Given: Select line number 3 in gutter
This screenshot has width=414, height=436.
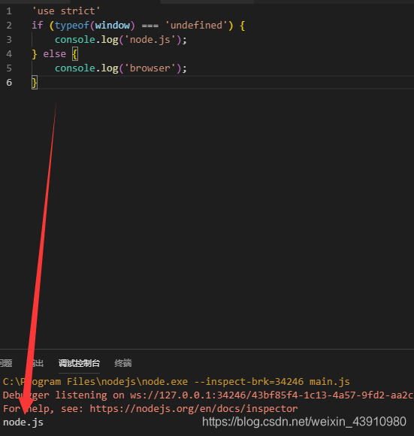Looking at the screenshot, I should tap(9, 40).
